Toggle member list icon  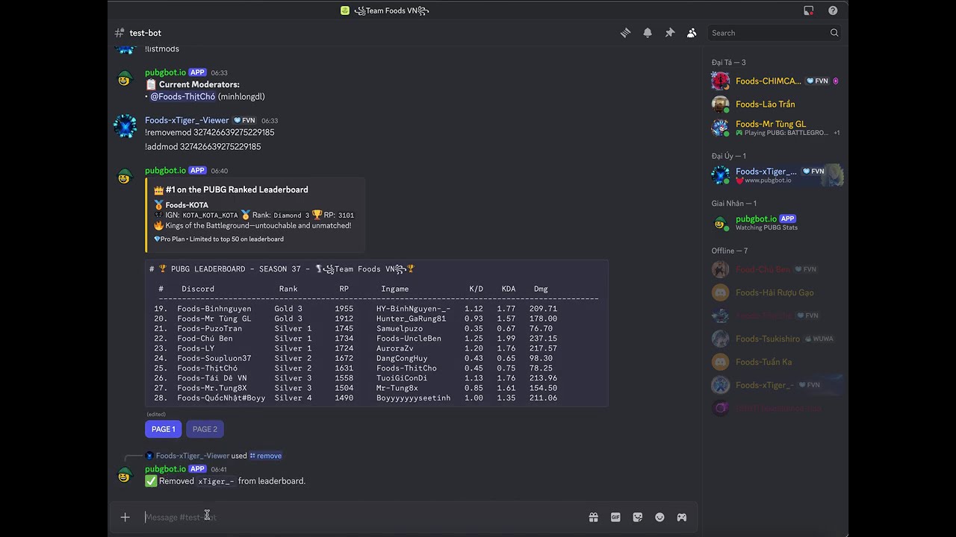coord(692,33)
